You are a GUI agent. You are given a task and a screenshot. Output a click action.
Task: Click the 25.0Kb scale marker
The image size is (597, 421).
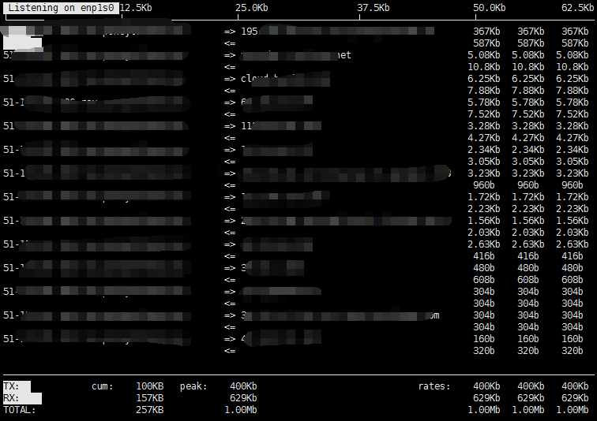point(251,7)
